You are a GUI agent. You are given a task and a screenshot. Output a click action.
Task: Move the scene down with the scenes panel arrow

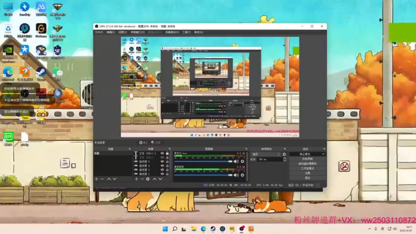pyautogui.click(x=114, y=179)
